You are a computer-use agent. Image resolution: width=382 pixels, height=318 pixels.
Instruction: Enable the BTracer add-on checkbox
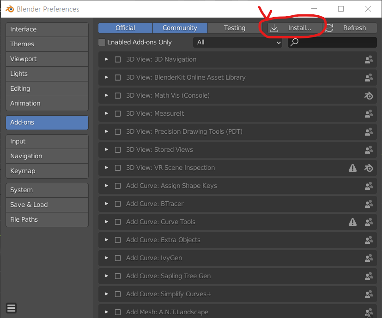[118, 204]
